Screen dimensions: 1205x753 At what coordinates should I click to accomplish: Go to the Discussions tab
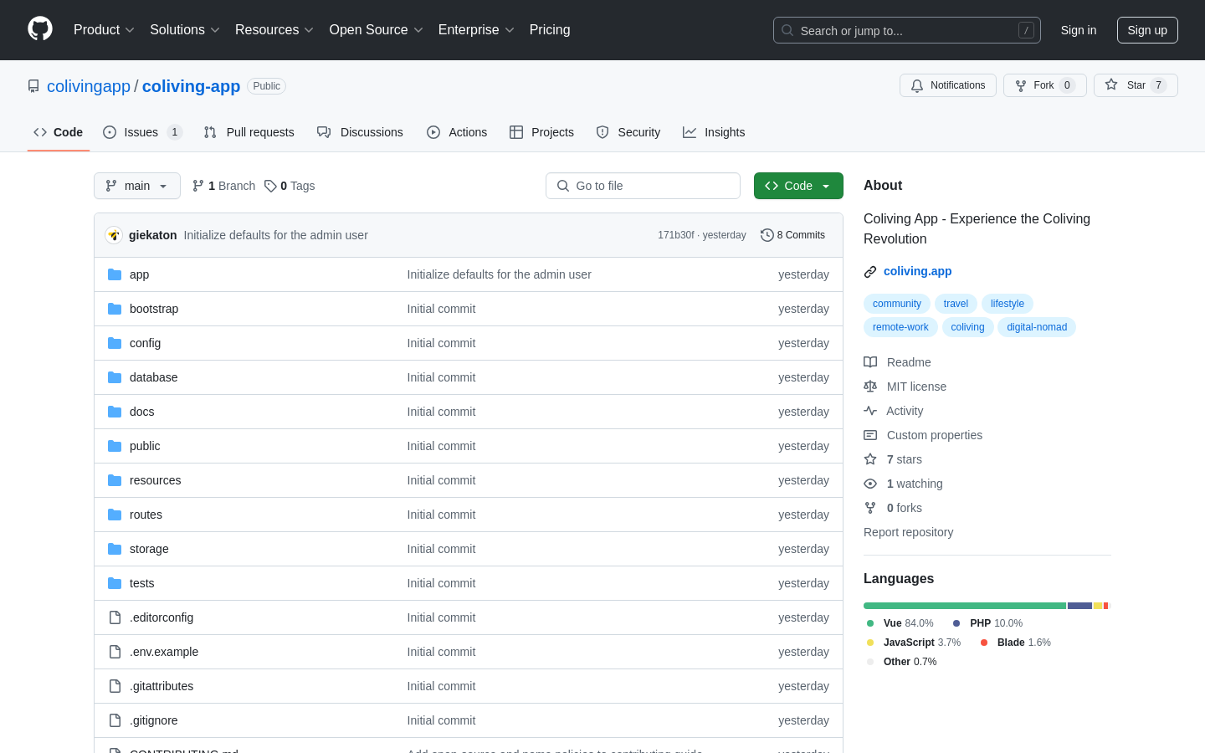pyautogui.click(x=360, y=132)
